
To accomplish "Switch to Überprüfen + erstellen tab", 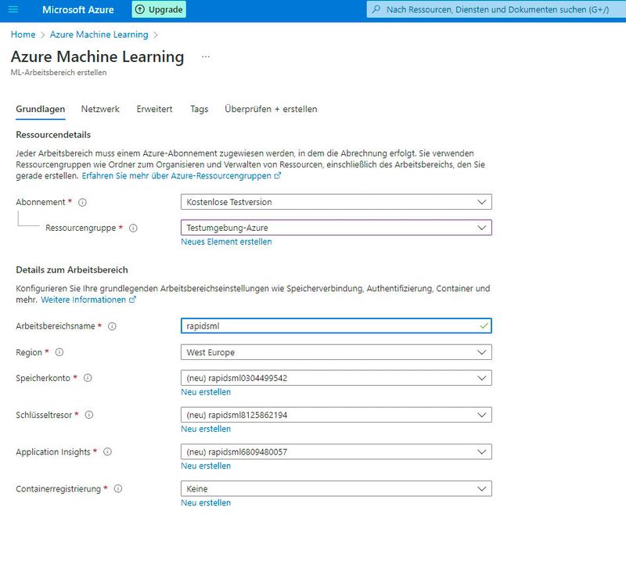I will point(271,109).
